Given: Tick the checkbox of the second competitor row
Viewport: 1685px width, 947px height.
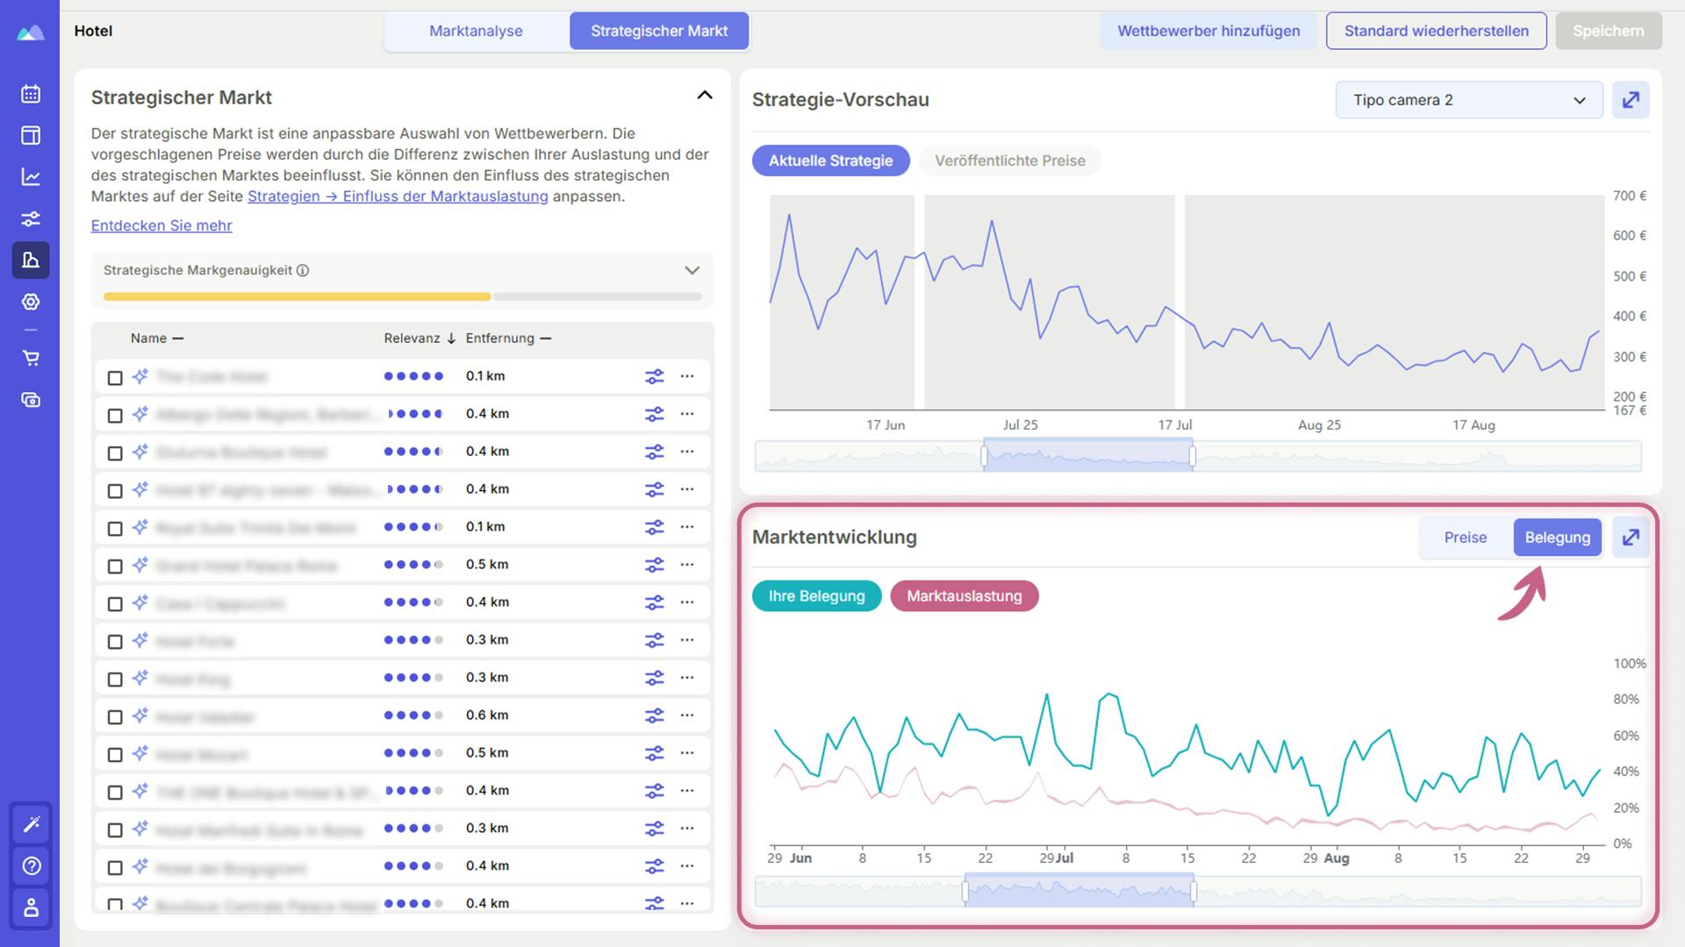Looking at the screenshot, I should click(115, 416).
